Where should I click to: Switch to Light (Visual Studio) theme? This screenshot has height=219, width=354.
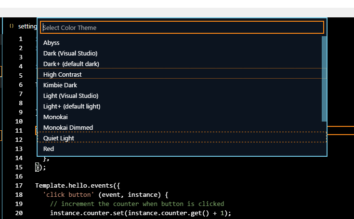tap(71, 96)
